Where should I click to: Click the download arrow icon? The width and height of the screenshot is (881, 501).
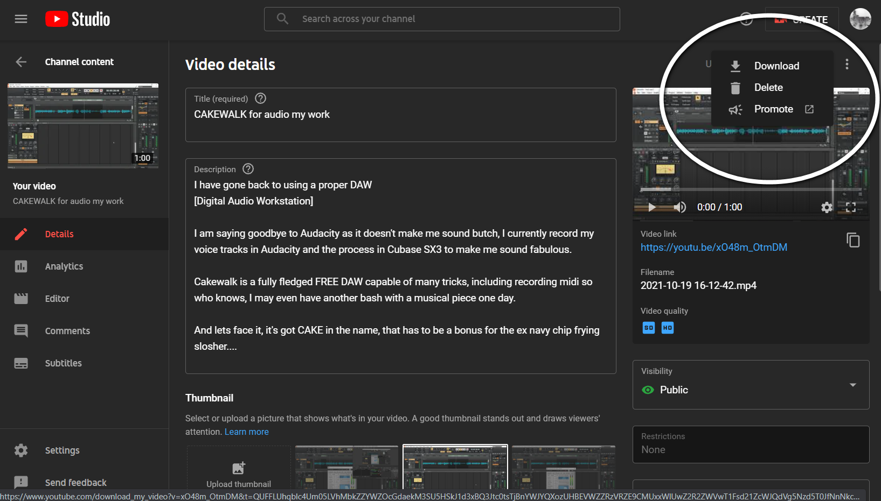(736, 66)
